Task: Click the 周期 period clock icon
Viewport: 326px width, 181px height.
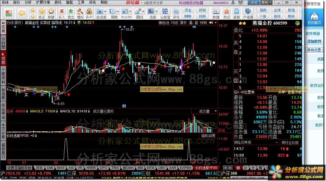Action: tap(113, 11)
